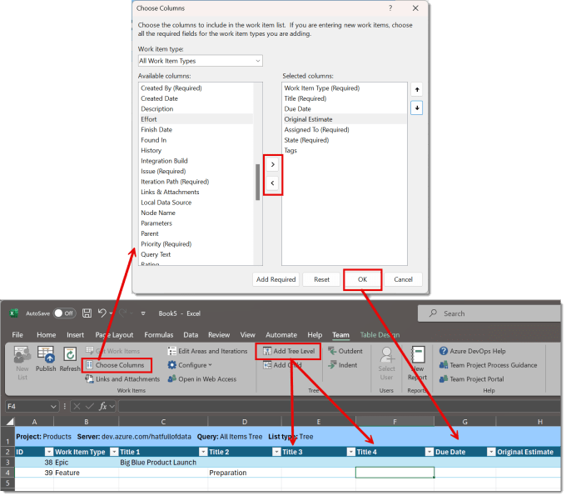Click the Insert Function fx icon
This screenshot has width=566, height=496.
coord(103,407)
